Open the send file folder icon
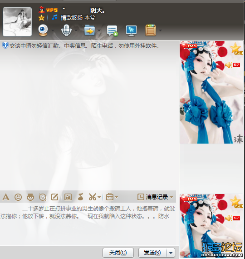The width and height of the screenshot is (245, 259). pos(89,30)
